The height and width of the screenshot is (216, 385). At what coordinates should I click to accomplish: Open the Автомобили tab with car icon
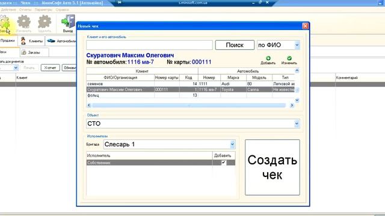[x=61, y=41]
